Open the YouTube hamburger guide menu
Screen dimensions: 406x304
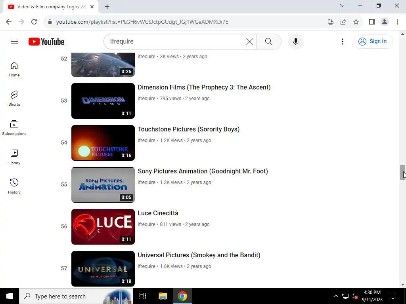pyautogui.click(x=14, y=41)
